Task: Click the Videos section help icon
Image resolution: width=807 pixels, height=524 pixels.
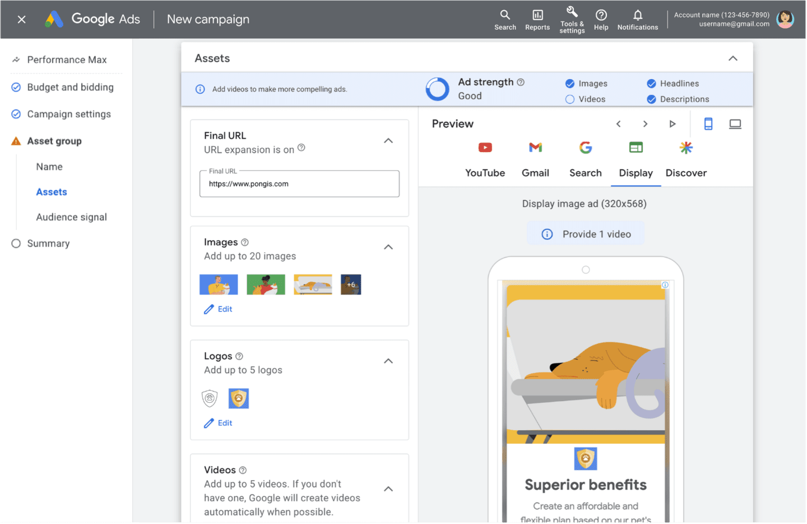Action: pyautogui.click(x=243, y=470)
